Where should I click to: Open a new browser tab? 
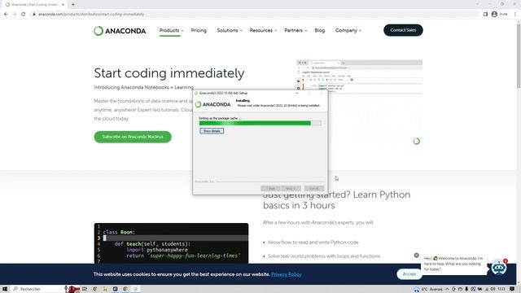pos(73,5)
